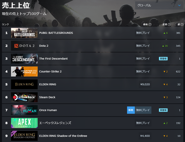Click the ¥4,400 price for Shadow of the Erdtree
185x142 pixels.
[x=145, y=136]
